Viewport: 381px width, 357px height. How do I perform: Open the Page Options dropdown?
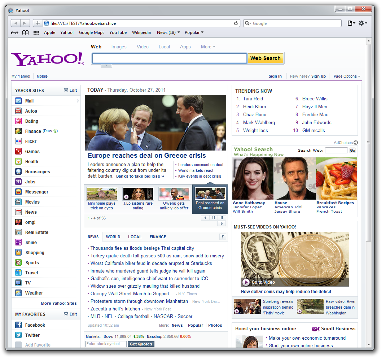click(x=347, y=76)
